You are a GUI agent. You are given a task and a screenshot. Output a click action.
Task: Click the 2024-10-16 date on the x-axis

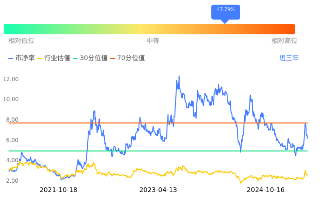point(265,190)
